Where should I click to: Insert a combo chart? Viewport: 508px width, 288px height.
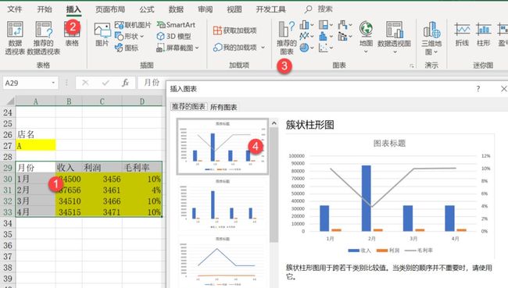tap(342, 36)
